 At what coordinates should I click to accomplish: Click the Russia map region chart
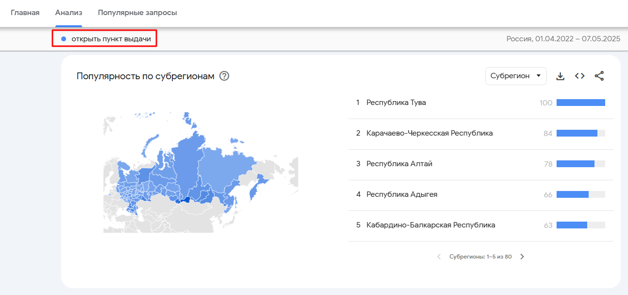[201, 173]
